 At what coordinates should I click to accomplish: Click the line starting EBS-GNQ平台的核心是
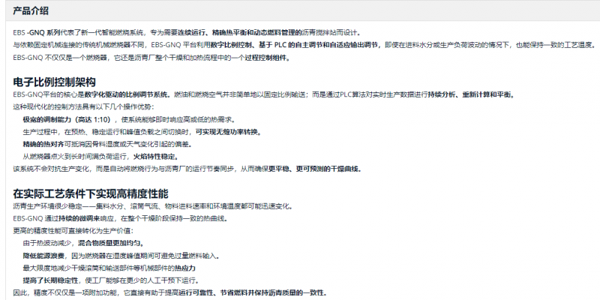(264, 94)
